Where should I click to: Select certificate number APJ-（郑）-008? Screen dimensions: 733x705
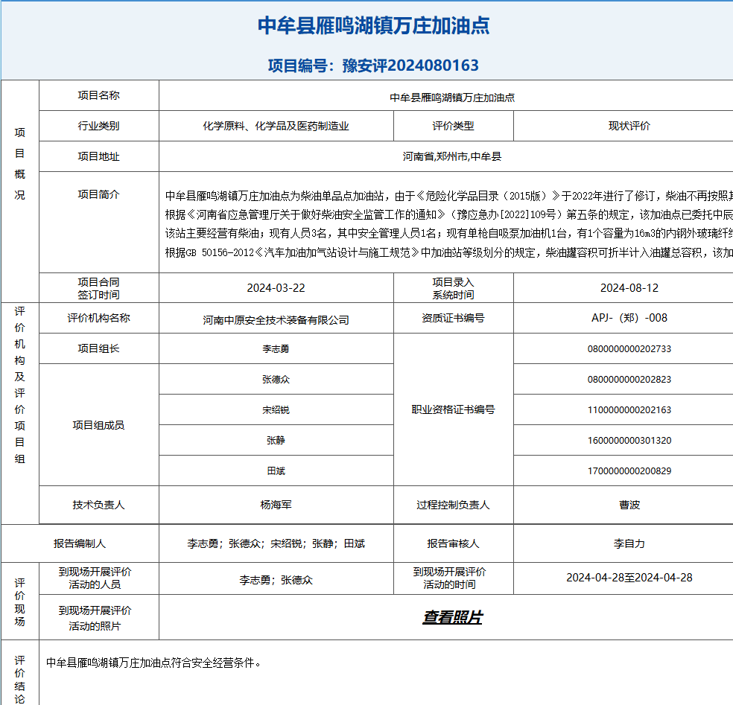tap(629, 318)
